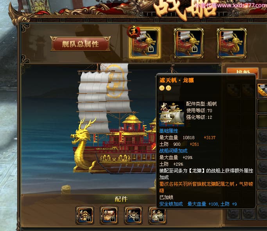
Task: Click the second yellow face star icon
Action: coord(168,88)
